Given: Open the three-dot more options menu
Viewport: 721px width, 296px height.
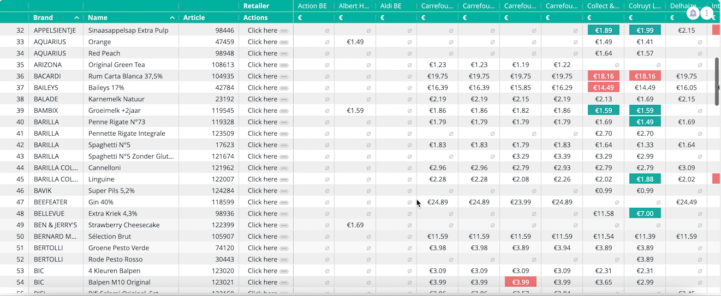Looking at the screenshot, I should (x=707, y=13).
